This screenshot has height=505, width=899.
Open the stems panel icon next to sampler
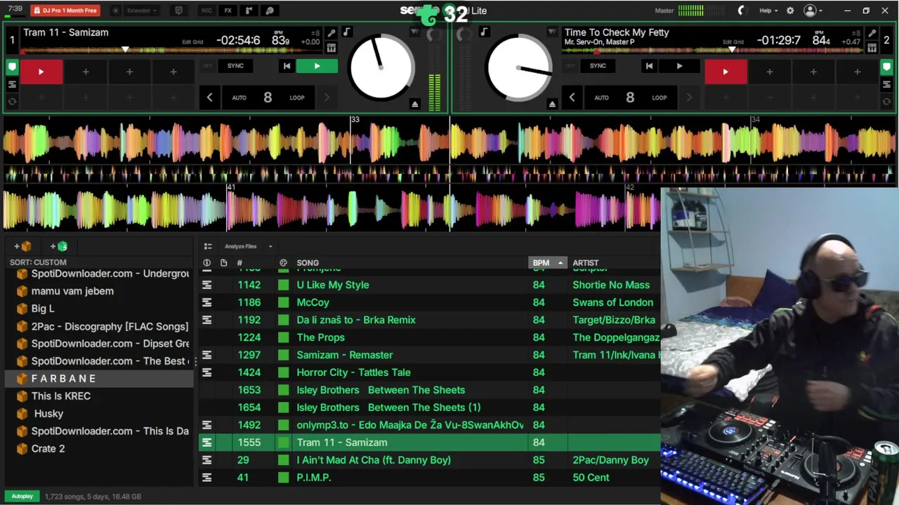click(270, 11)
